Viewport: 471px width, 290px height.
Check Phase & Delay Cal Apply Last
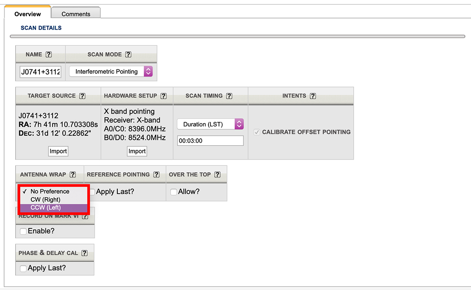pyautogui.click(x=23, y=268)
